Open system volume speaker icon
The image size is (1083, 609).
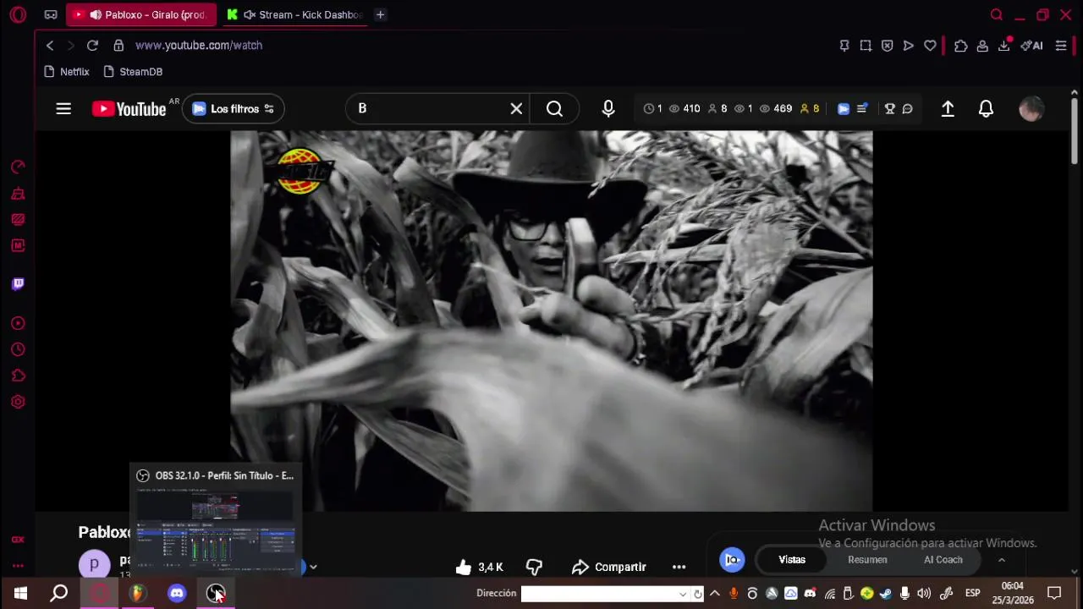[x=924, y=594]
